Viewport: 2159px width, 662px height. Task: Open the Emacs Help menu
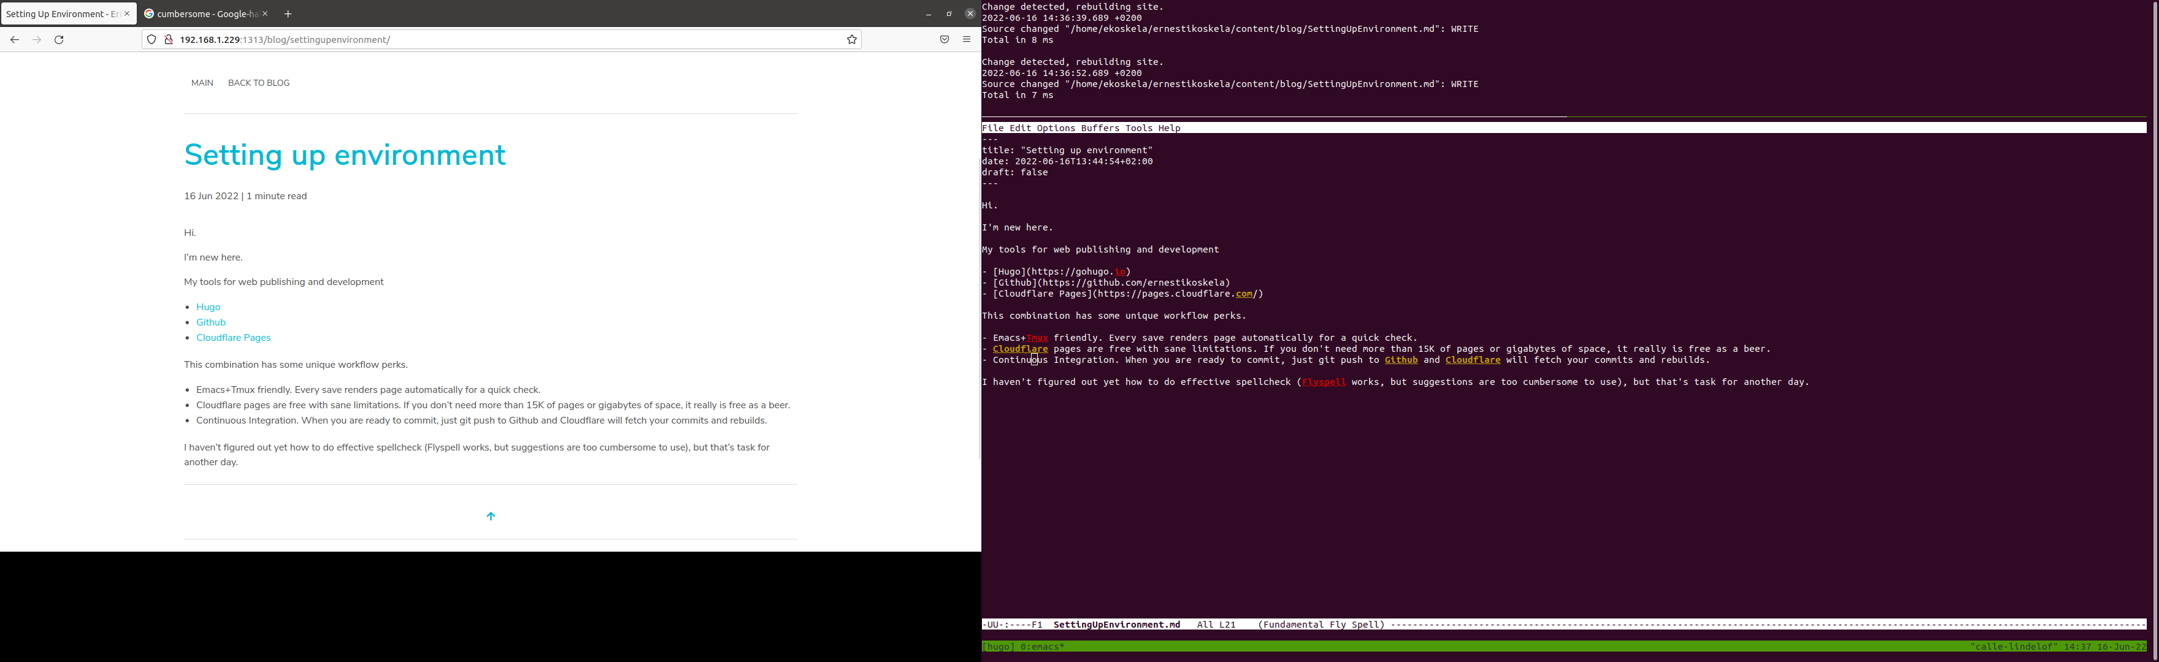tap(1170, 128)
